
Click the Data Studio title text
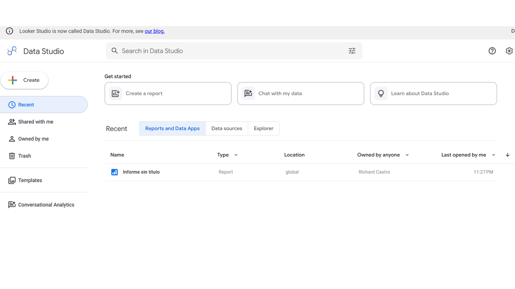pos(44,51)
